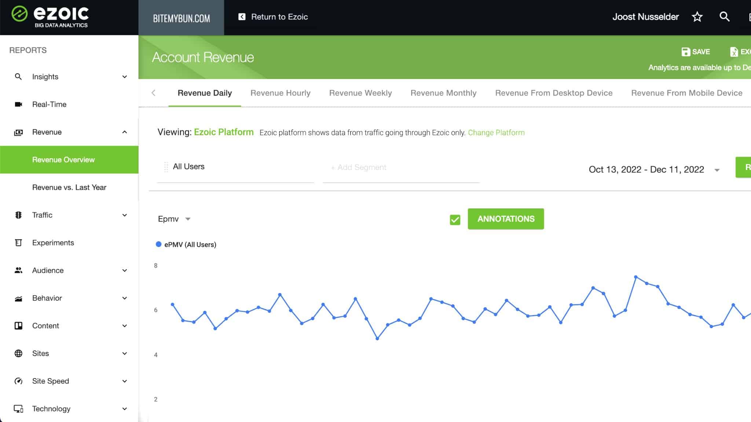Open the date range dropdown arrow
Image resolution: width=751 pixels, height=422 pixels.
pos(717,170)
